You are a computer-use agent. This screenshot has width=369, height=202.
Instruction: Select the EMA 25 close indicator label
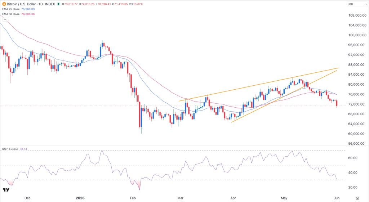point(11,9)
